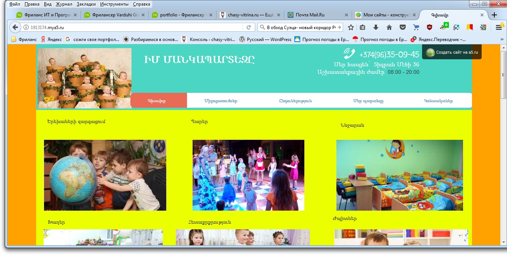
Task: Open the Правка menu
Action: pyautogui.click(x=32, y=4)
